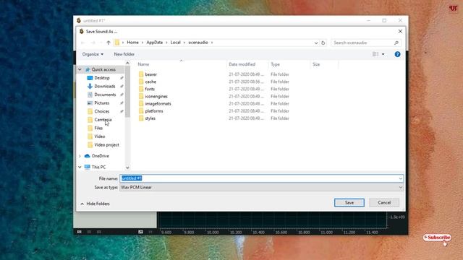Click the Downloads arrow icon
This screenshot has width=463, height=260.
[90, 86]
